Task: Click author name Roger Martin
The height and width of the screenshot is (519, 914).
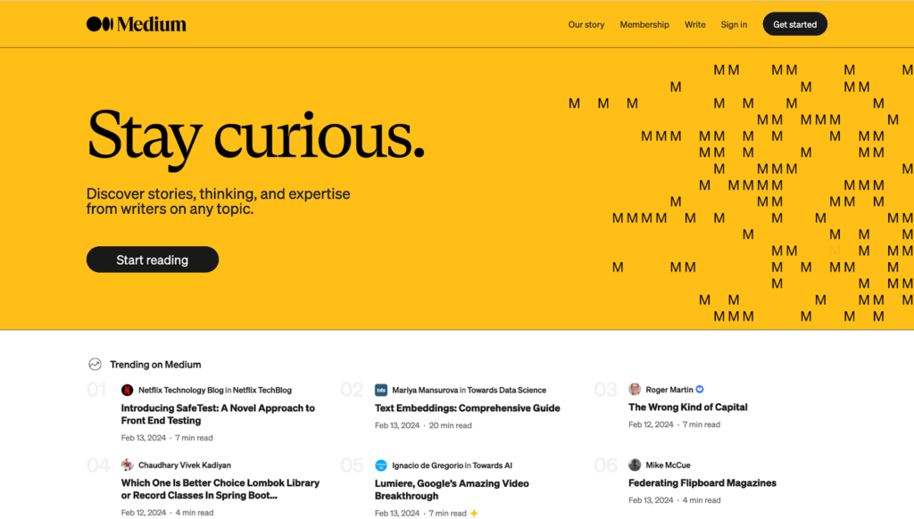Action: pyautogui.click(x=669, y=389)
